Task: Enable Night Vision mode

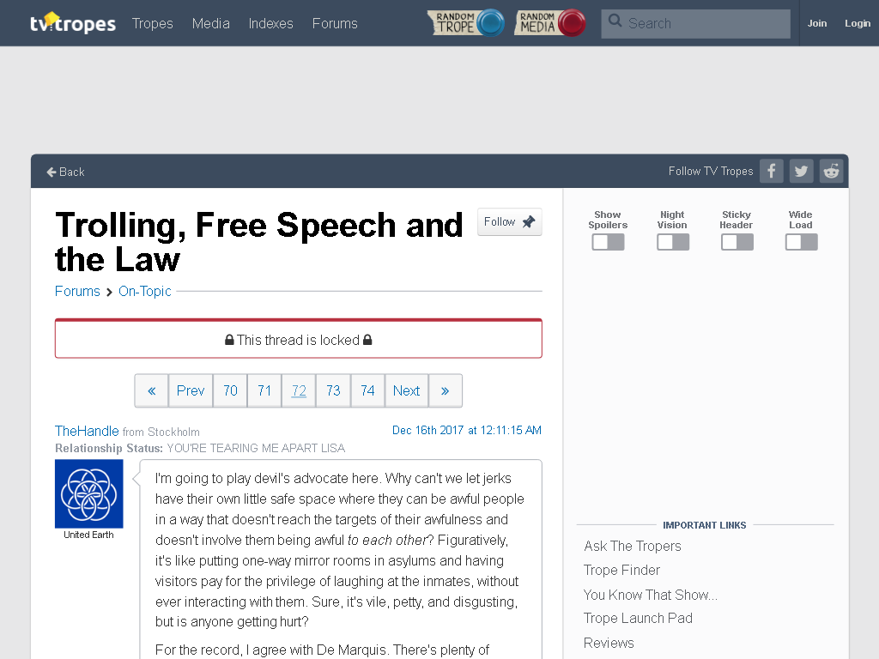Action: (673, 242)
